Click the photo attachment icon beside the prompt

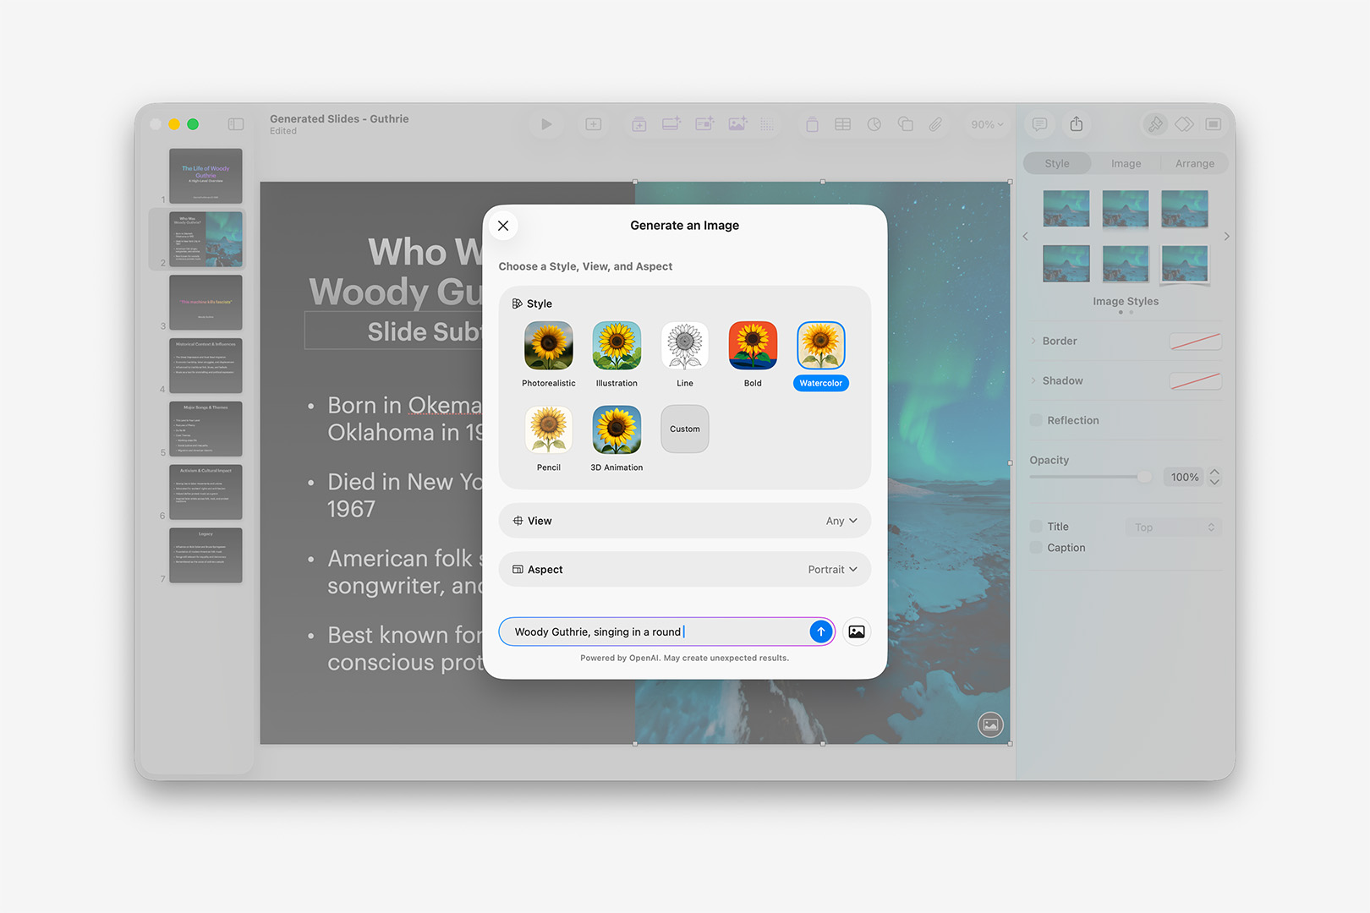(x=856, y=631)
